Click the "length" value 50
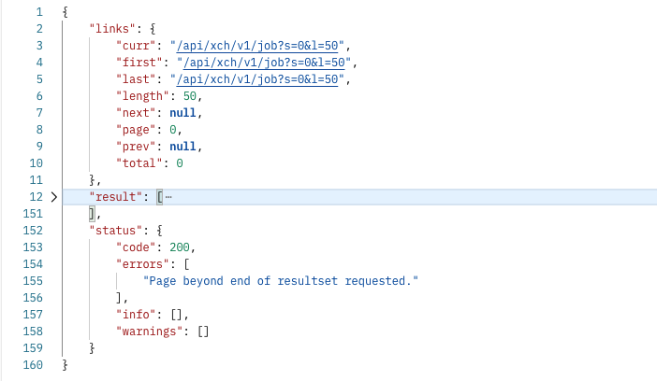Viewport: 657px width, 381px height. 193,96
